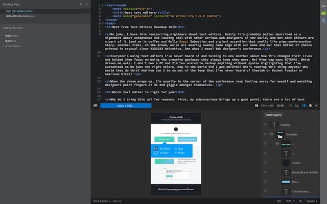
Task: Hide the 'Hold shift and click this' layer
Action: (265, 172)
